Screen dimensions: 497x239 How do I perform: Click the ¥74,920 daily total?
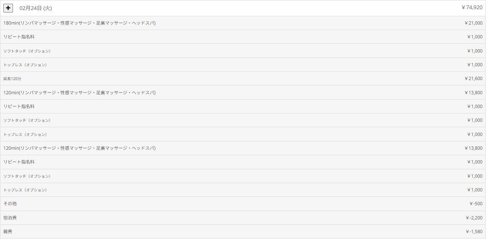472,8
